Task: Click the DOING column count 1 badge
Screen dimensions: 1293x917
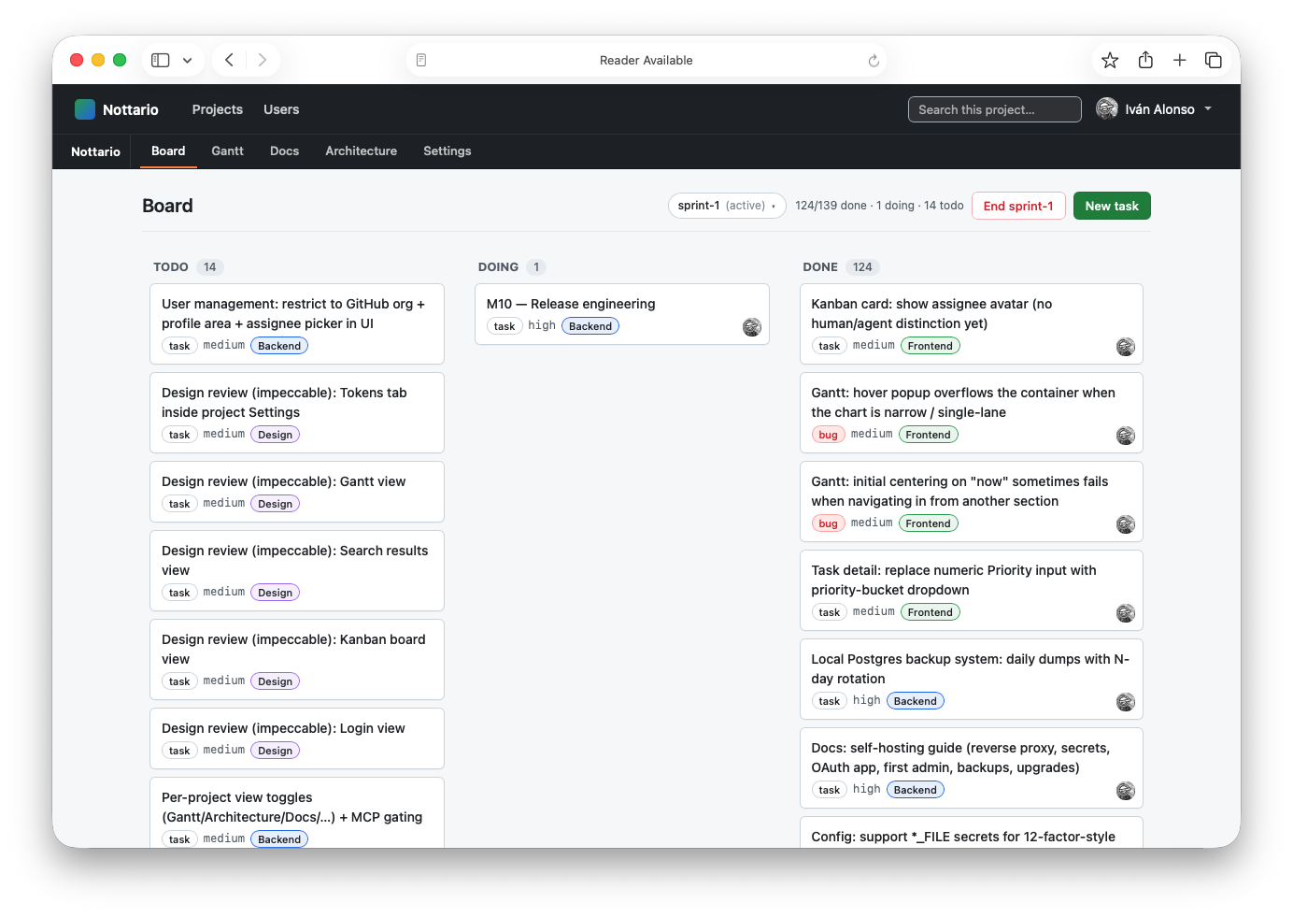Action: 536,267
